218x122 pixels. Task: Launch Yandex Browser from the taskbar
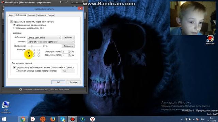pyautogui.click(x=92, y=119)
